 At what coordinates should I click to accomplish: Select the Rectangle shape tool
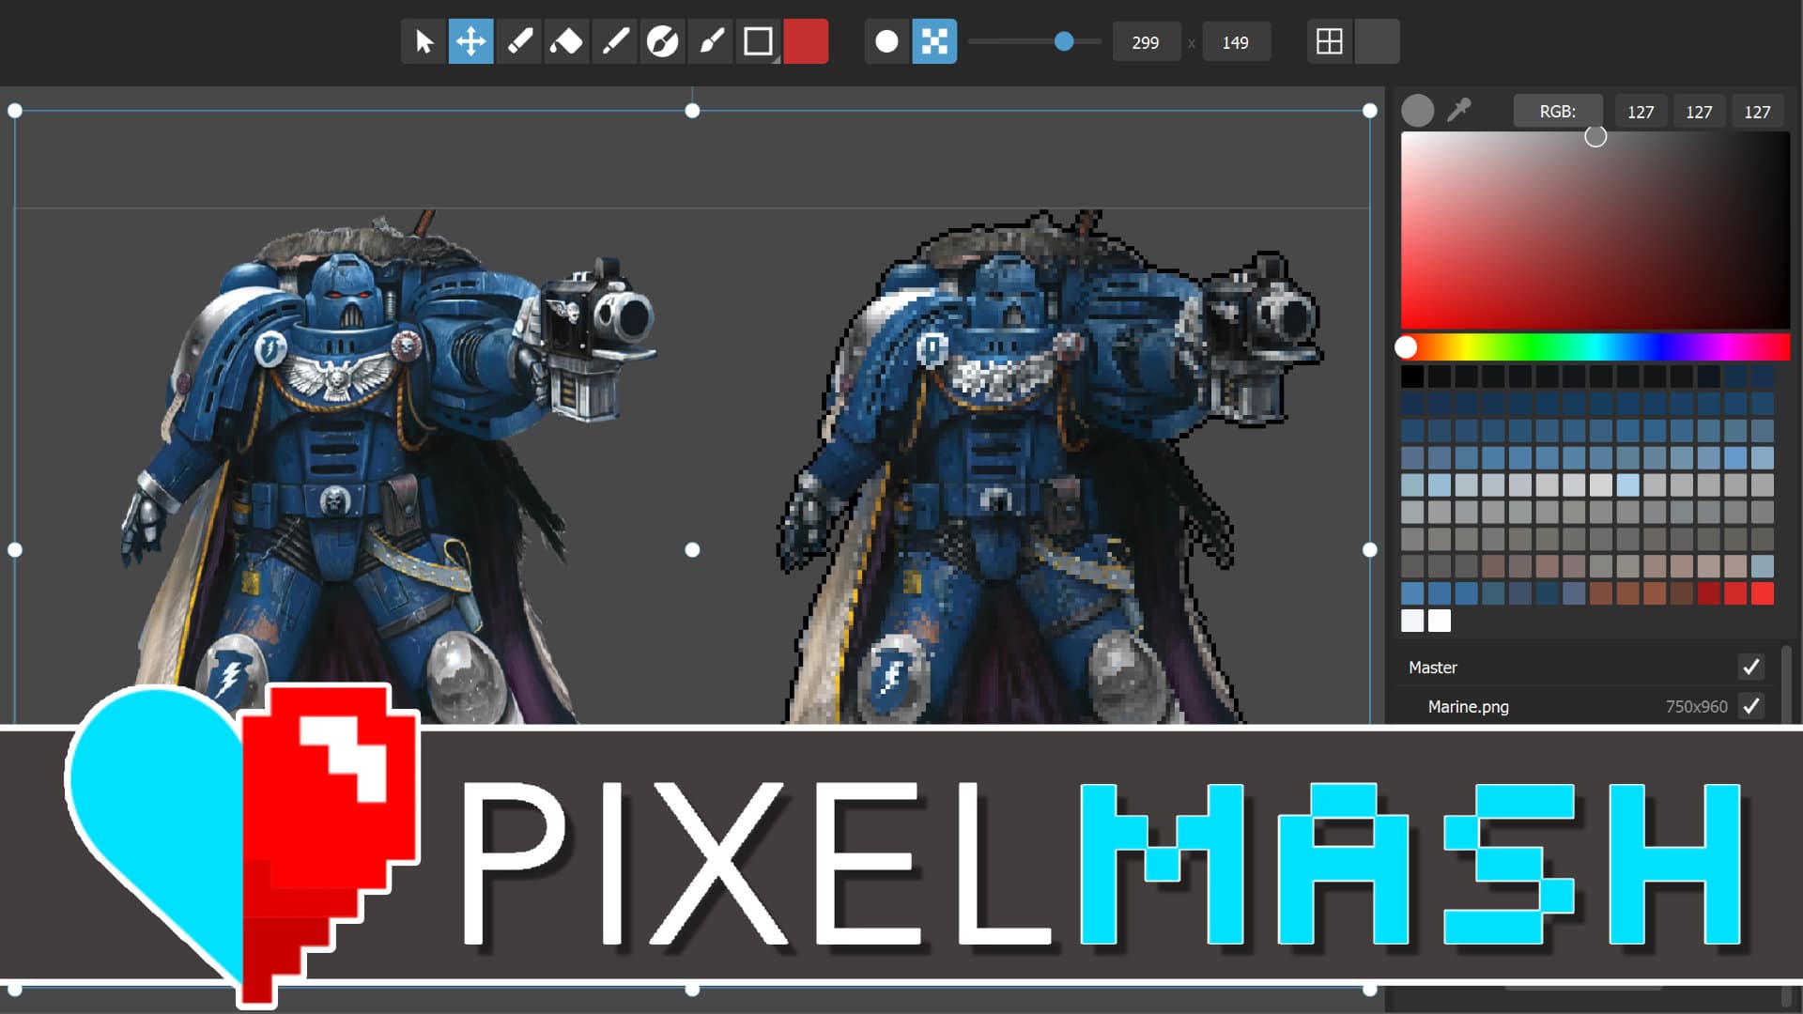tap(759, 41)
